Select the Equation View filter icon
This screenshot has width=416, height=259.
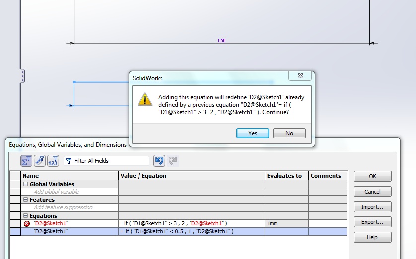click(x=26, y=161)
